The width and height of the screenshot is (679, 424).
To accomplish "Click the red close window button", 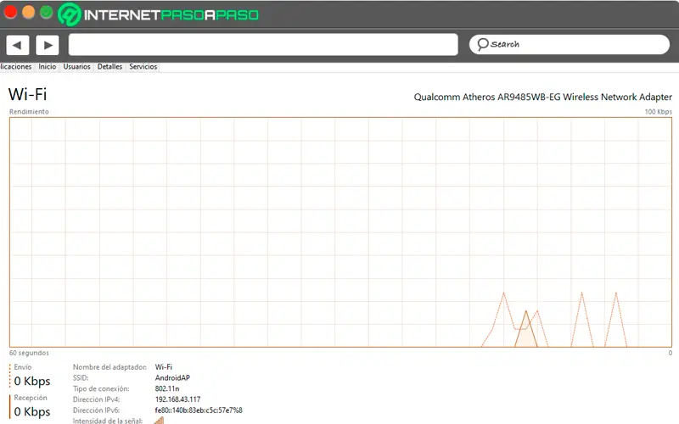I will coord(10,12).
